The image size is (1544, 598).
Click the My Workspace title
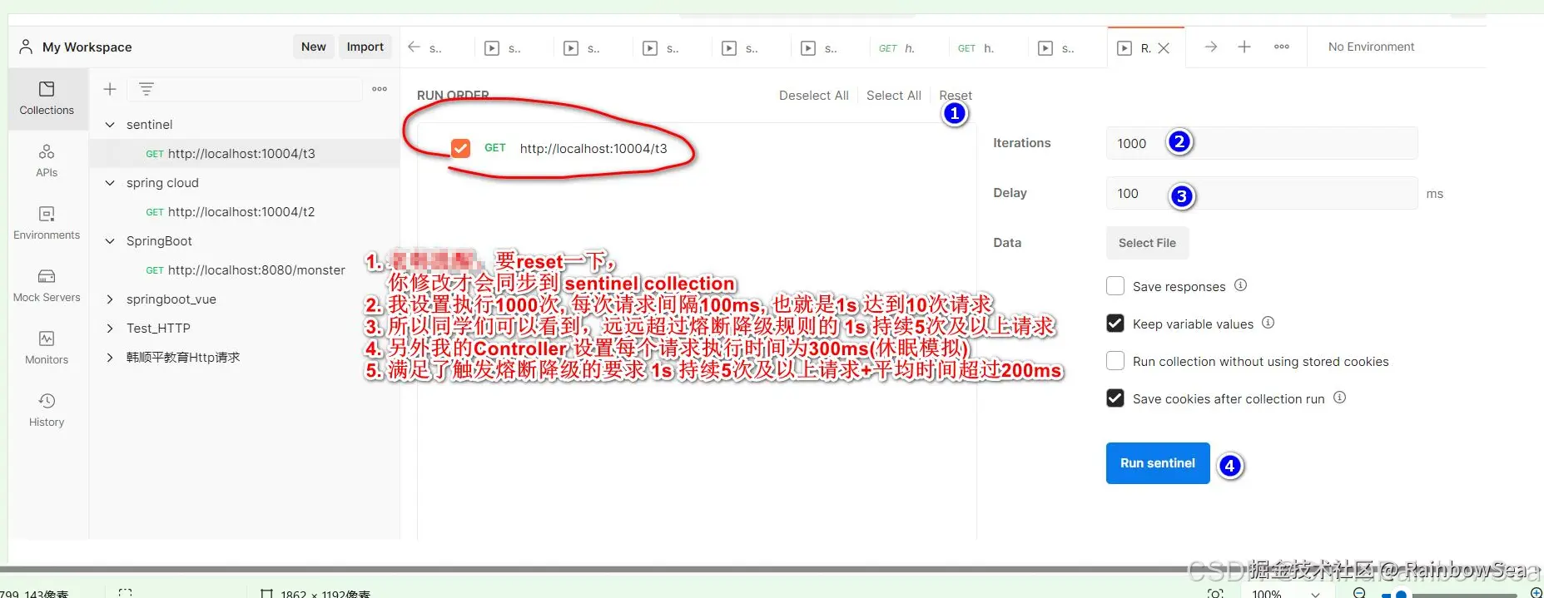coord(87,47)
